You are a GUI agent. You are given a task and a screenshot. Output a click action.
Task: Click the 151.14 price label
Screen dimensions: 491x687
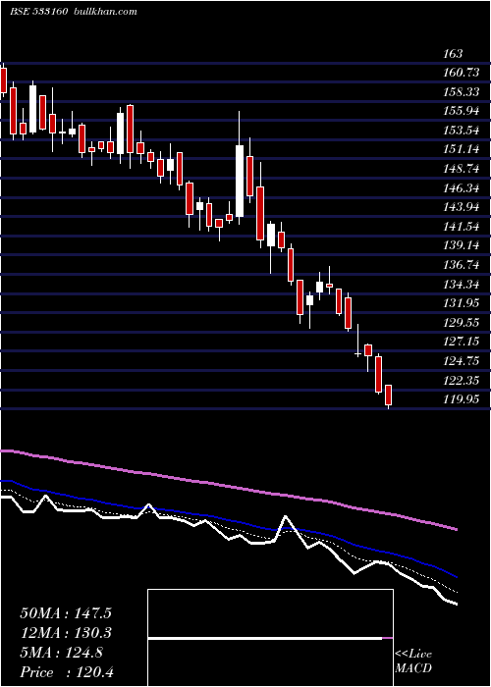pos(463,149)
